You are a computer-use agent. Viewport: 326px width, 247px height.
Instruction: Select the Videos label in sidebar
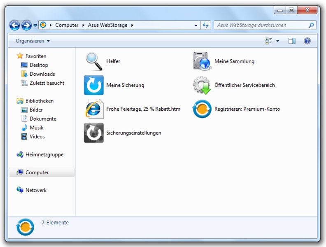[x=37, y=137]
